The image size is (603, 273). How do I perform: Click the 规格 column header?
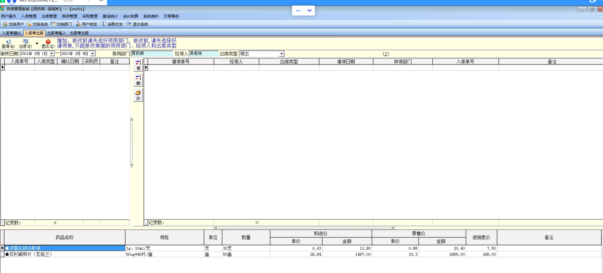click(x=164, y=237)
